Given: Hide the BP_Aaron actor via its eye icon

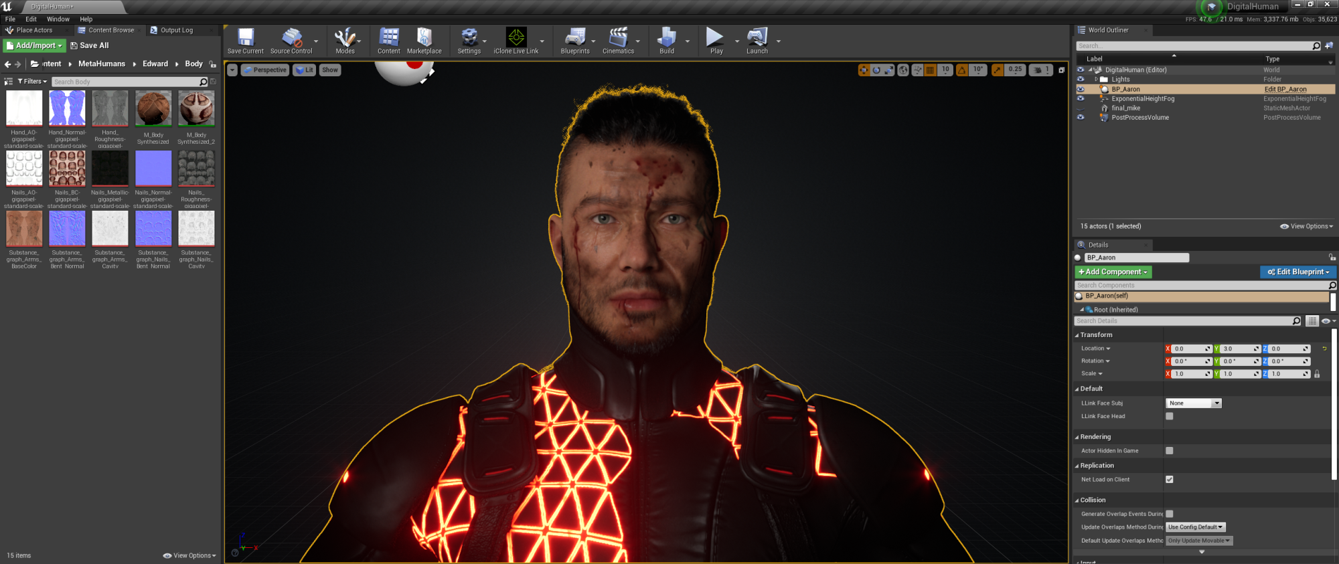Looking at the screenshot, I should tap(1080, 89).
